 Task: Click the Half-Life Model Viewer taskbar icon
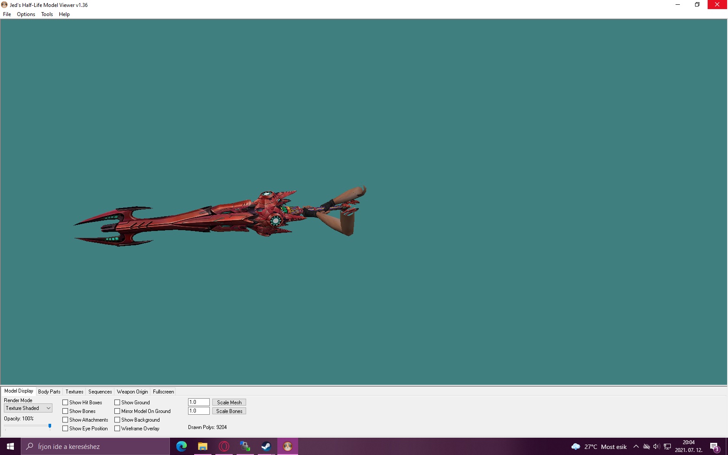pos(287,446)
